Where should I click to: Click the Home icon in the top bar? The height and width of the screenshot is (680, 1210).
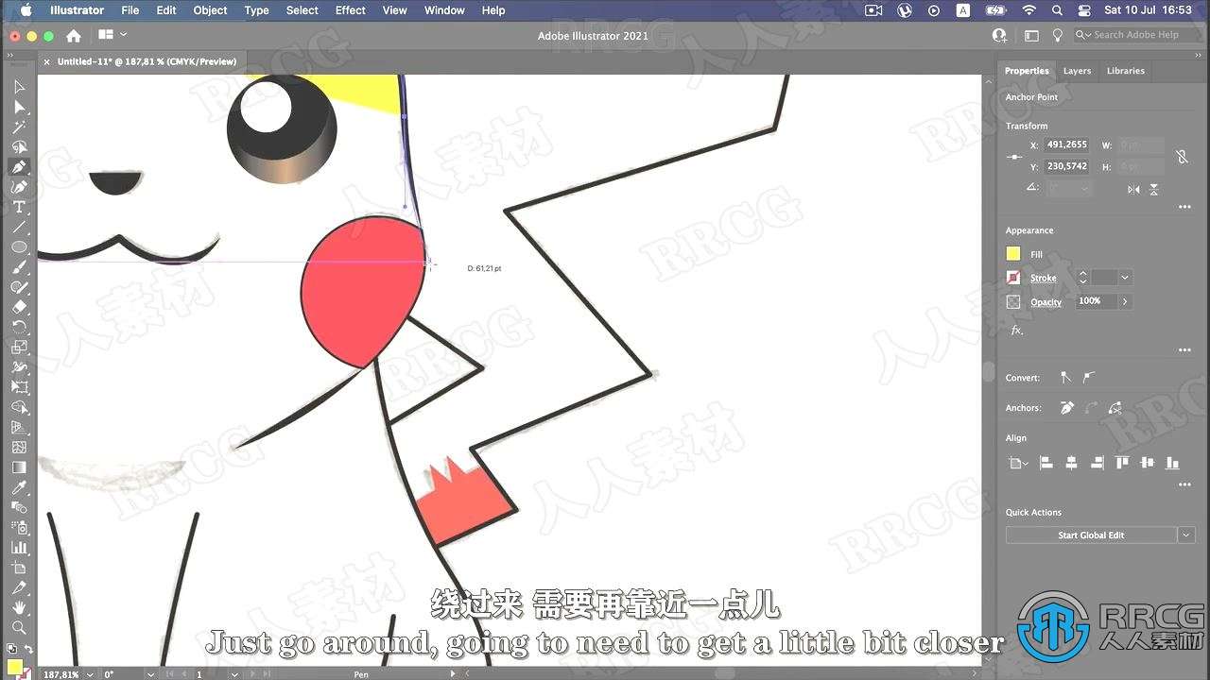[74, 35]
